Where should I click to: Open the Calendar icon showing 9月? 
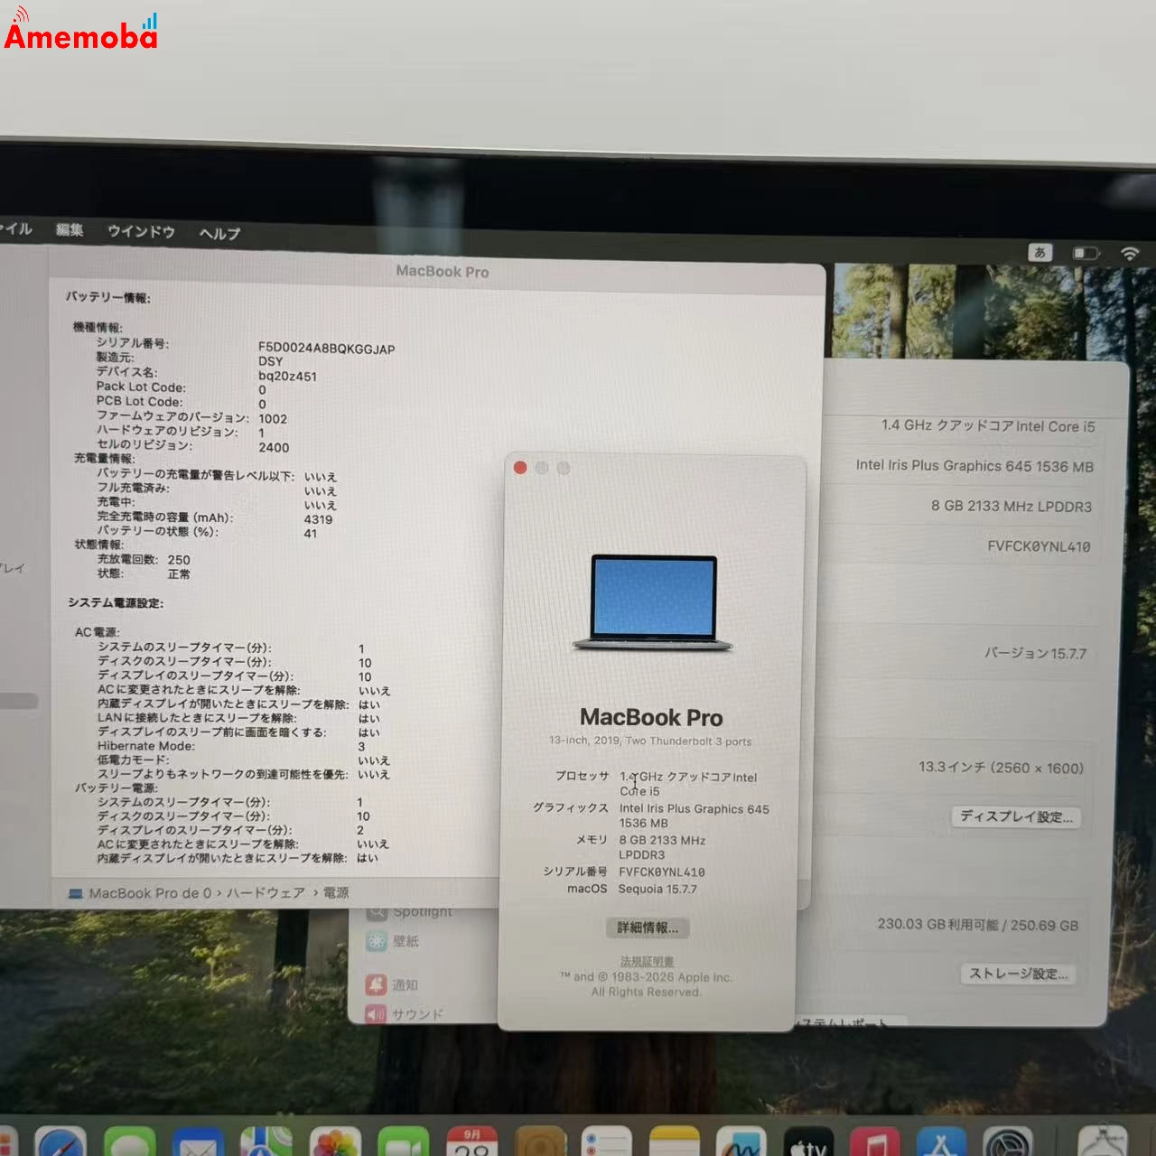coord(471,1143)
